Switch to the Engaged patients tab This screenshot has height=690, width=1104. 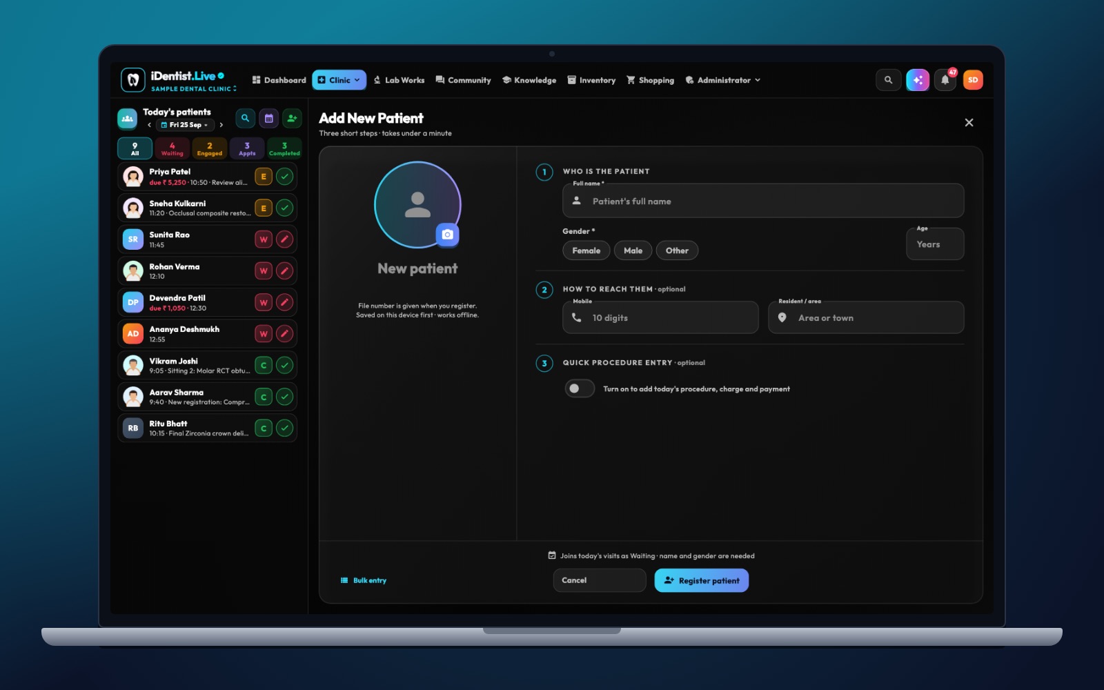click(209, 148)
